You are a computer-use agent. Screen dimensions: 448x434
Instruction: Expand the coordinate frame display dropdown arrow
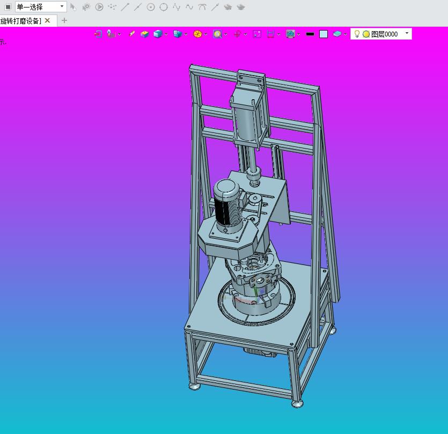tap(120, 34)
